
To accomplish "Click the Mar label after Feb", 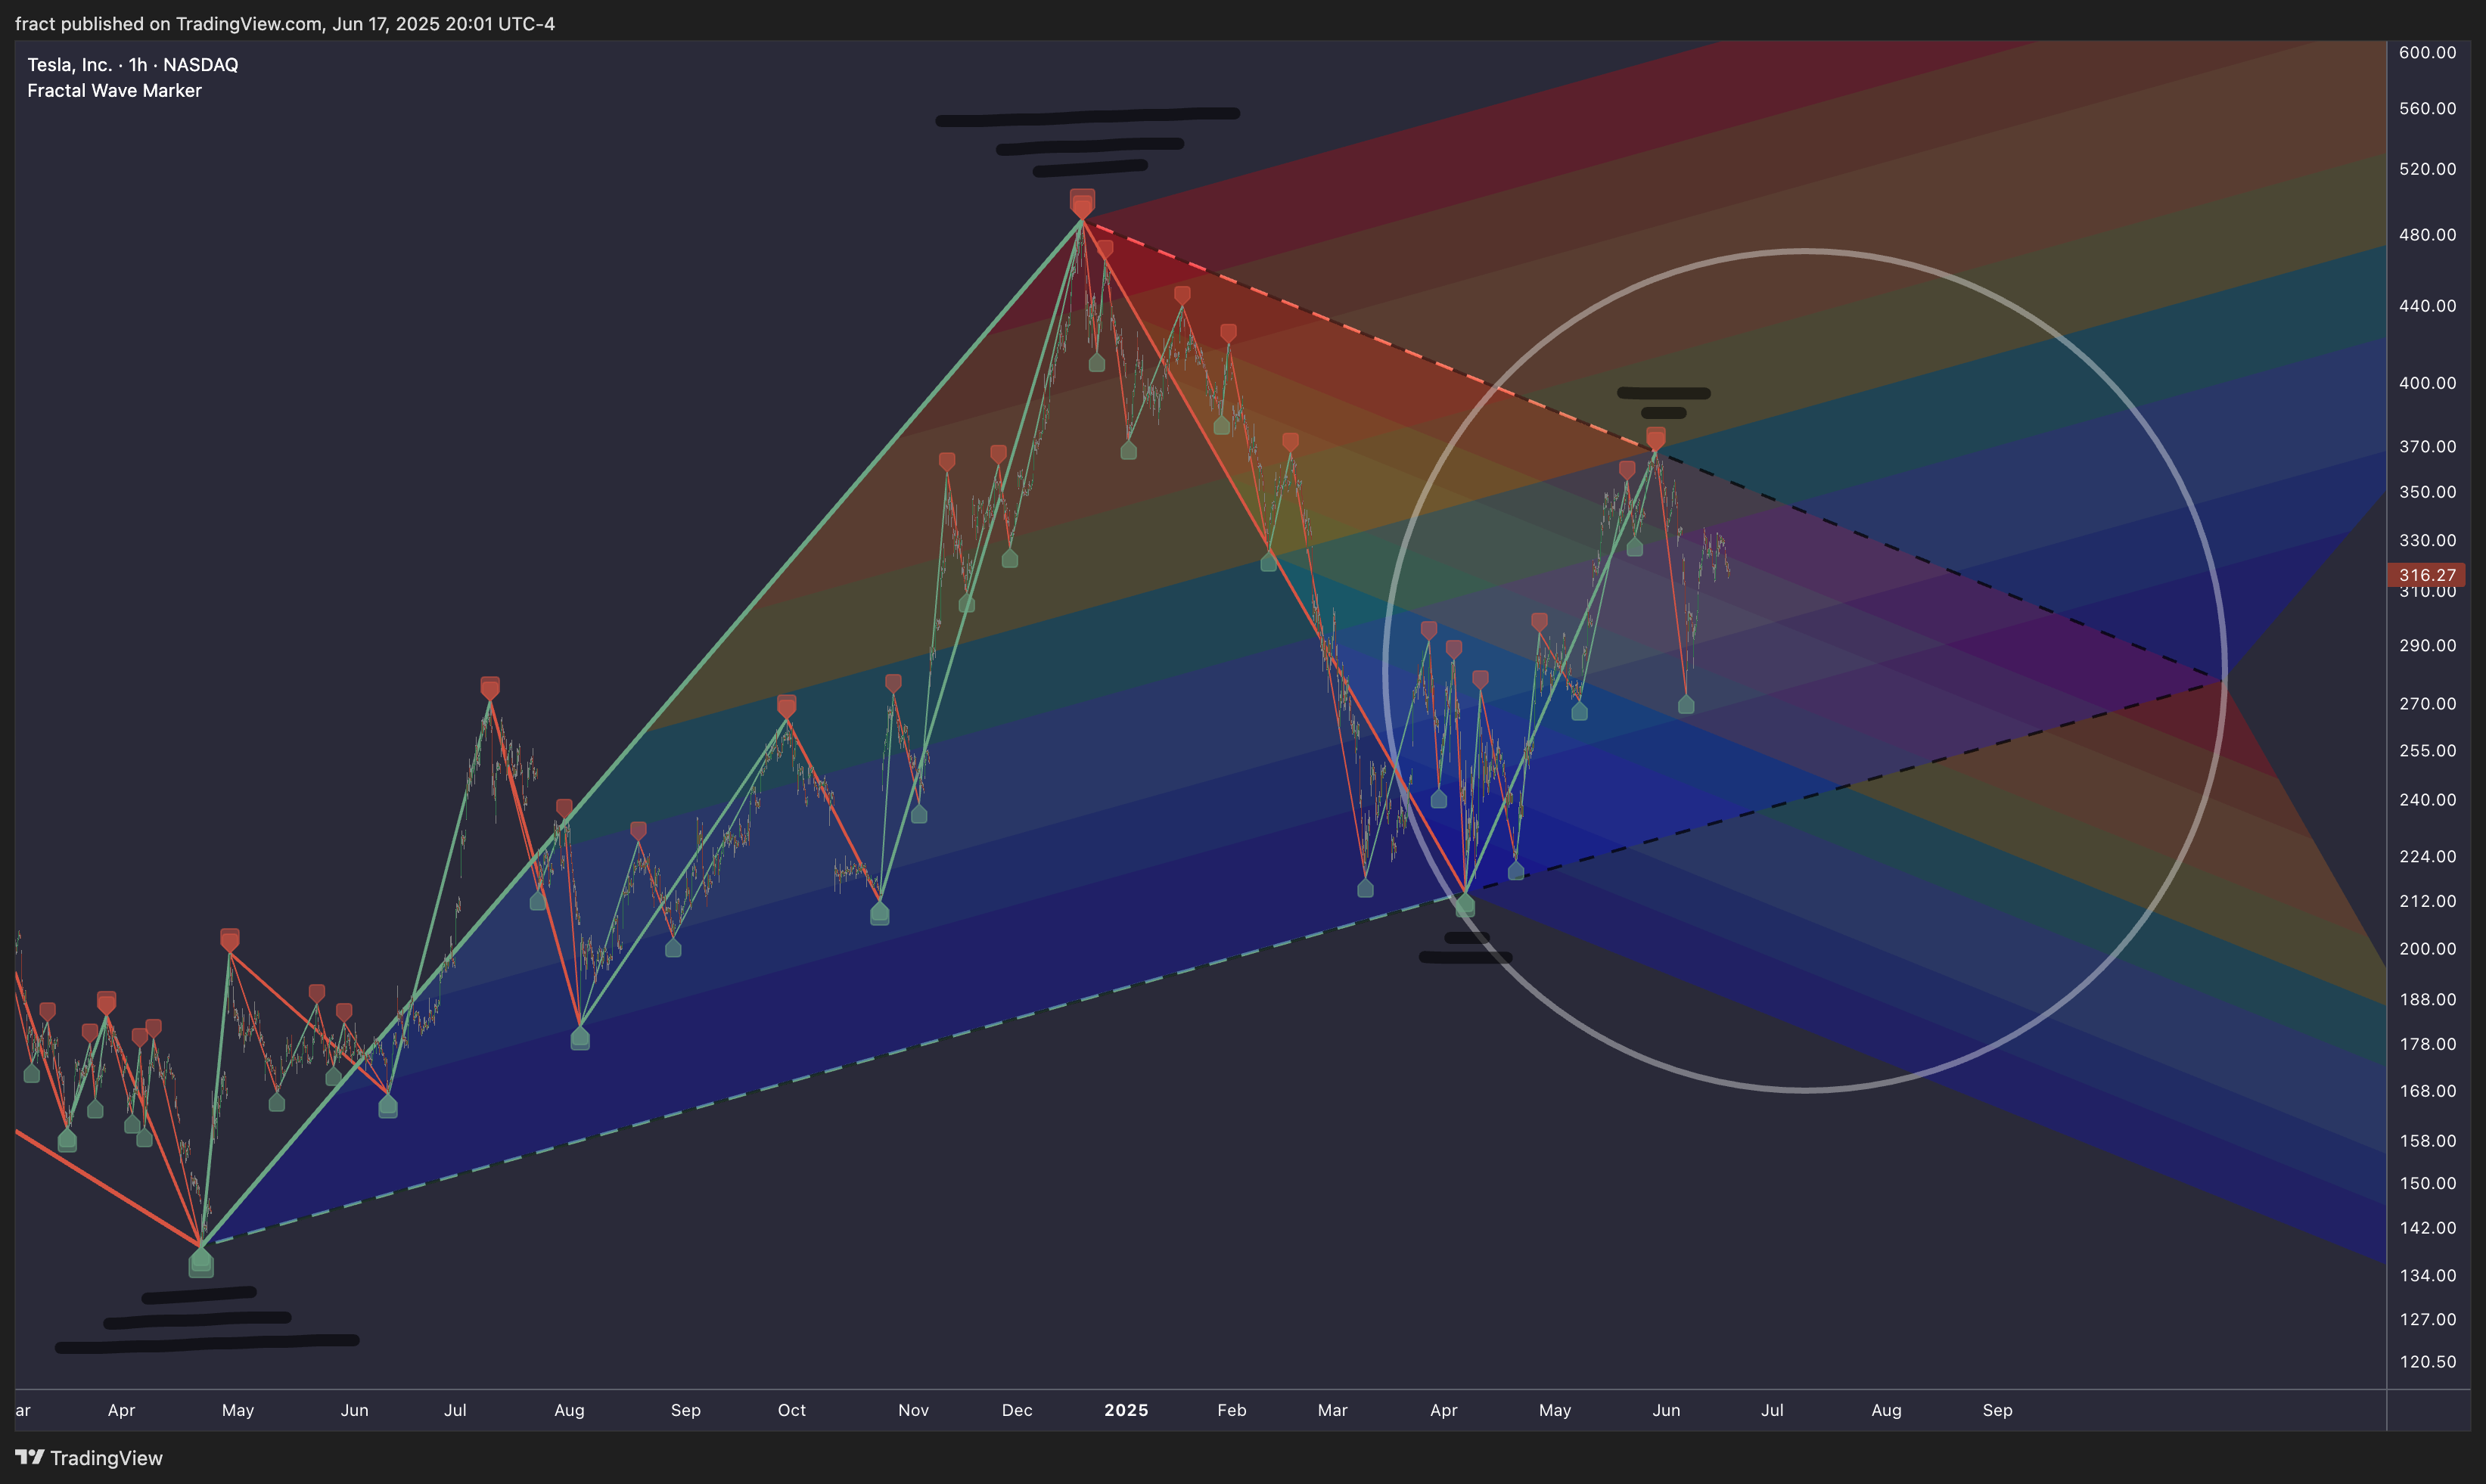I will (x=1333, y=1411).
